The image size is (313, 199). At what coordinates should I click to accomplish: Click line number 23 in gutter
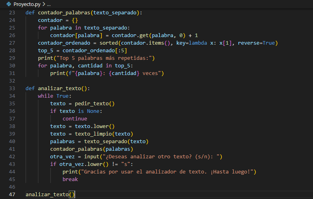[x=12, y=12]
